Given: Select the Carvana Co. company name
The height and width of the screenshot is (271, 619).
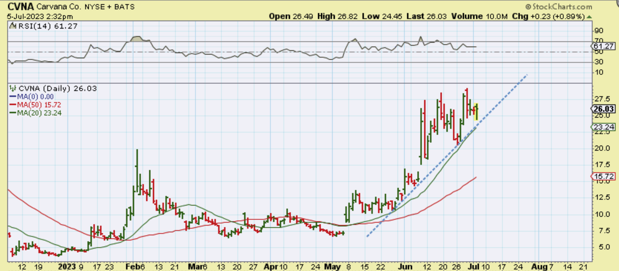Looking at the screenshot, I should click(x=59, y=7).
